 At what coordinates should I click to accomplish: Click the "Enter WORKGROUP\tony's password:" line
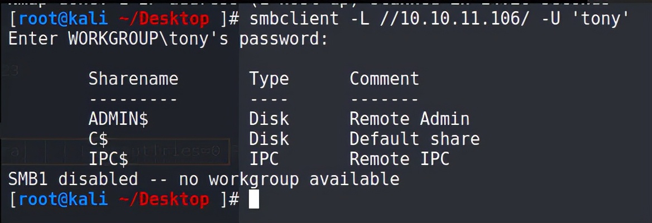pos(167,39)
